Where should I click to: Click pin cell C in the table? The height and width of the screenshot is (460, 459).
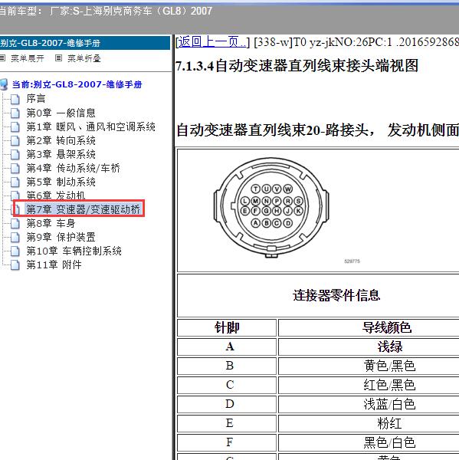(x=227, y=385)
